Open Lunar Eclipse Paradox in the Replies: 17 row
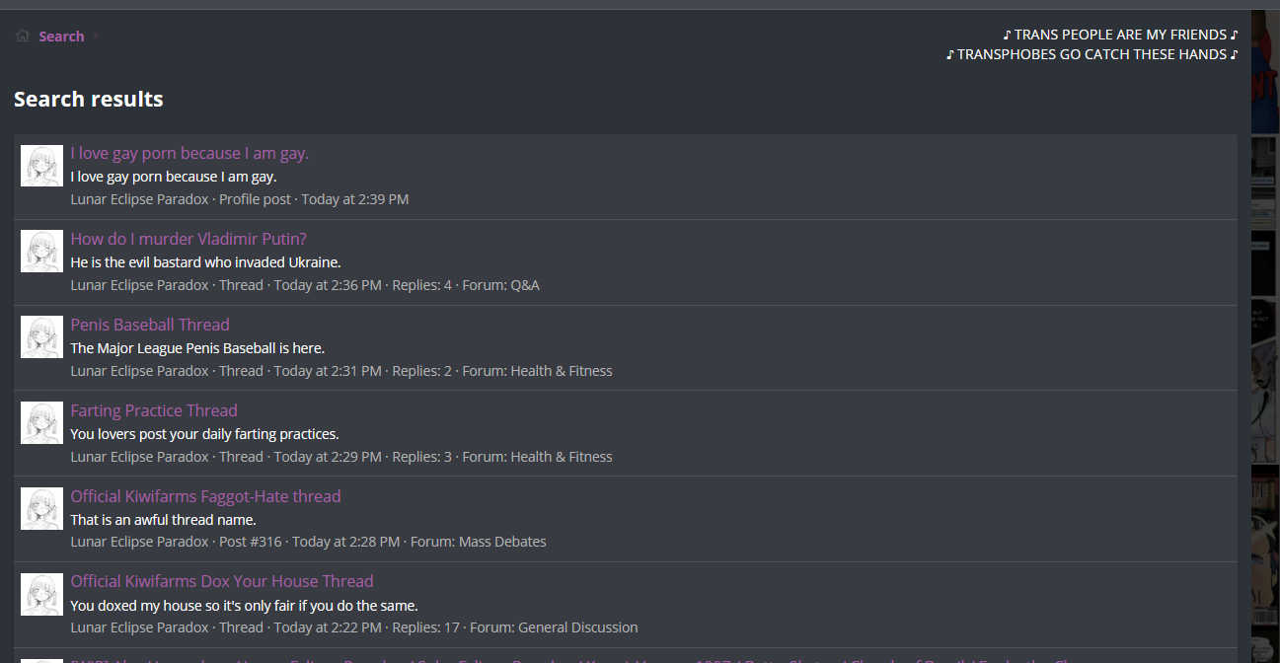The width and height of the screenshot is (1280, 663). (x=140, y=627)
